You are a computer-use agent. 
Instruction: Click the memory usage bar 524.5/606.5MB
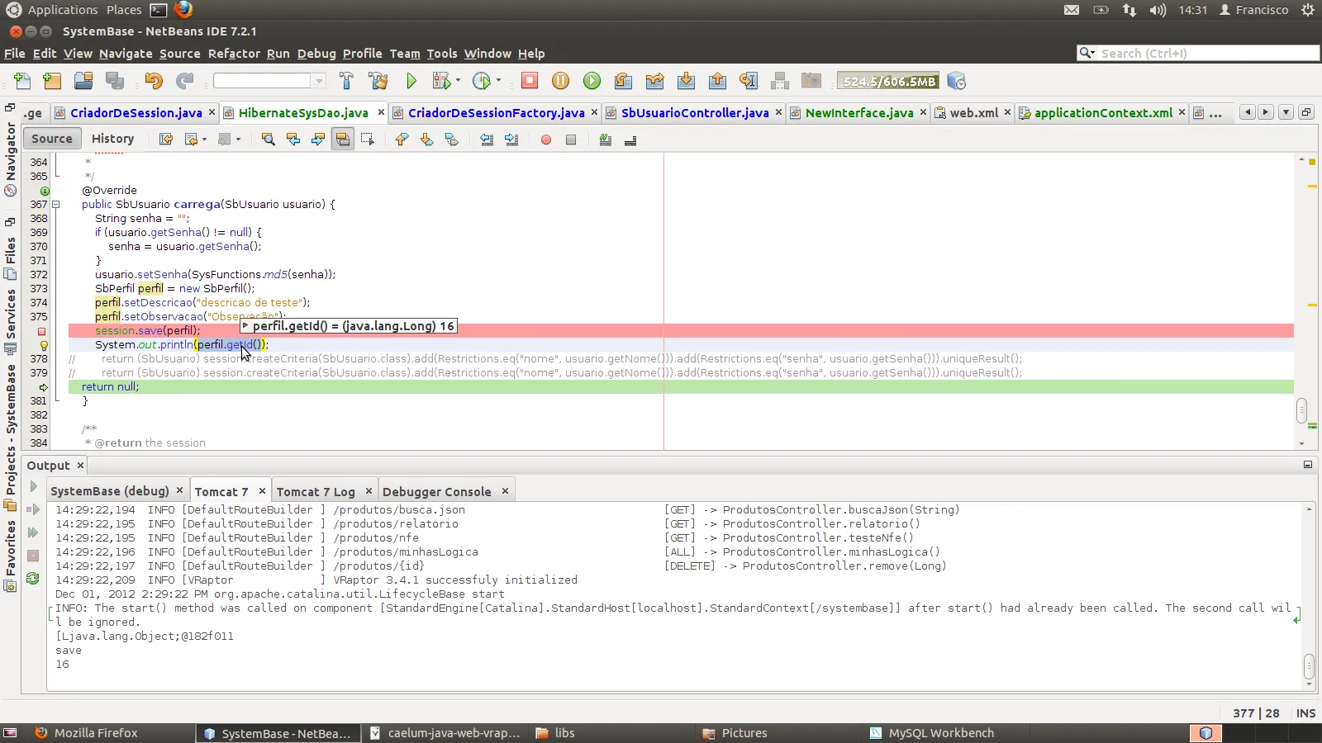[888, 81]
